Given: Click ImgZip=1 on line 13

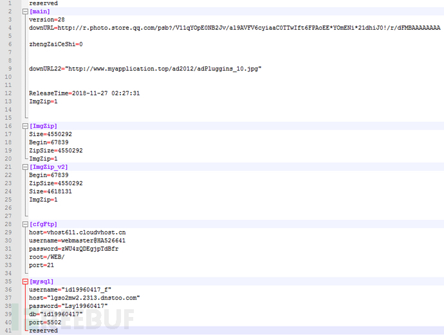Looking at the screenshot, I should click(x=43, y=101).
